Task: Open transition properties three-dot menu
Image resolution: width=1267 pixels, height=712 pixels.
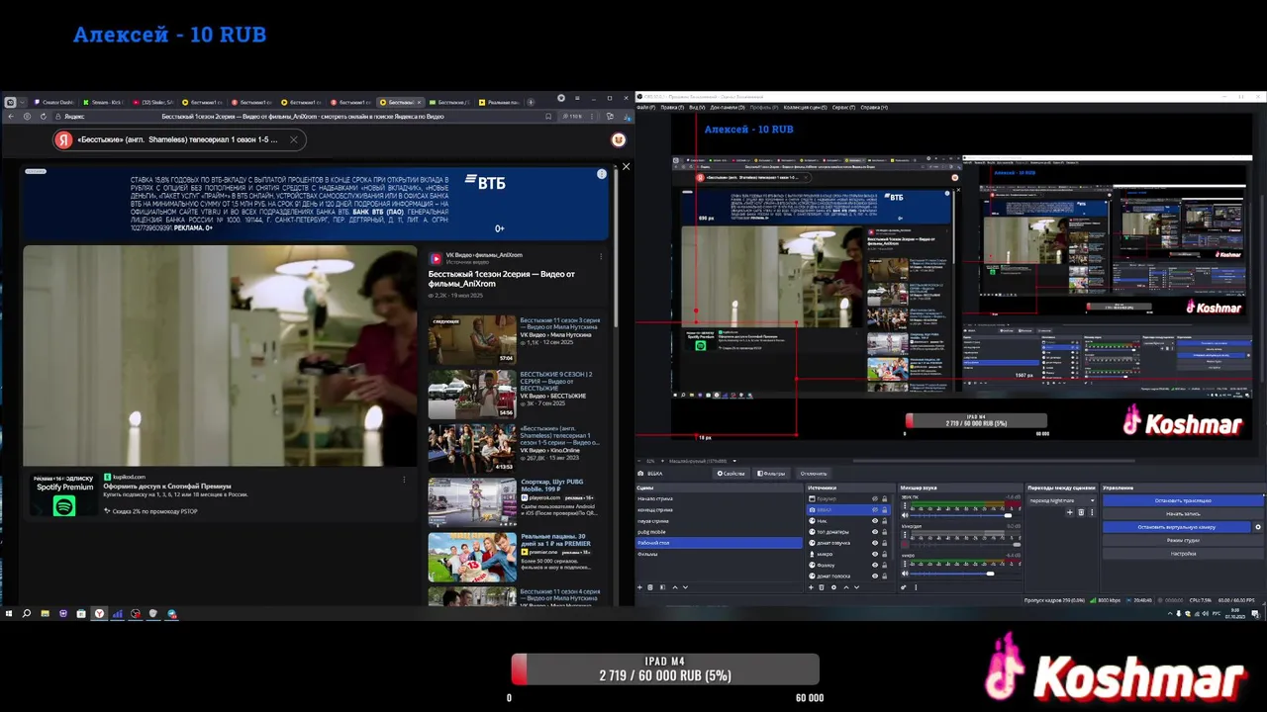Action: coord(1092,512)
